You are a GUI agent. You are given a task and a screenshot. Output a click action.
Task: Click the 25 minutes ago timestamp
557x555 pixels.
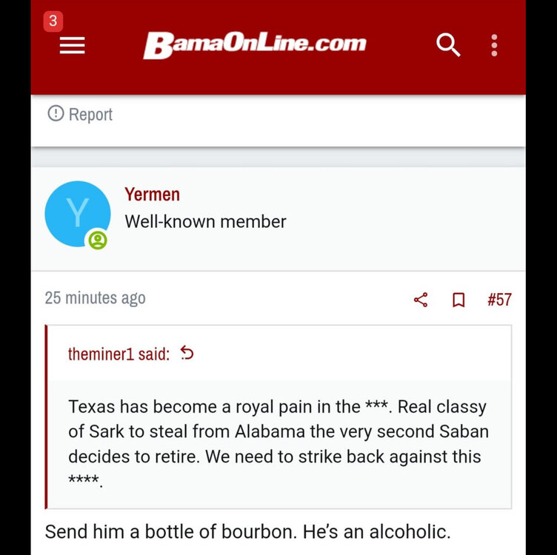[95, 298]
